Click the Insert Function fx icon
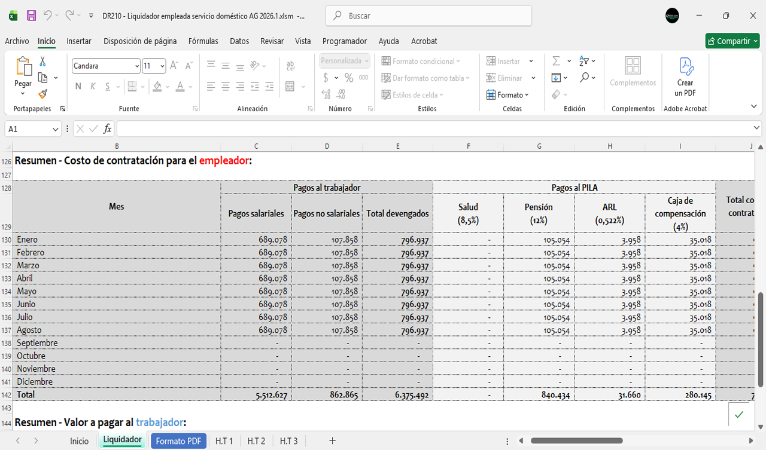766x450 pixels. click(107, 128)
